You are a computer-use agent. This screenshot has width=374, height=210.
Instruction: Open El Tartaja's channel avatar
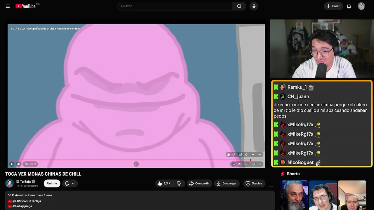click(9, 183)
